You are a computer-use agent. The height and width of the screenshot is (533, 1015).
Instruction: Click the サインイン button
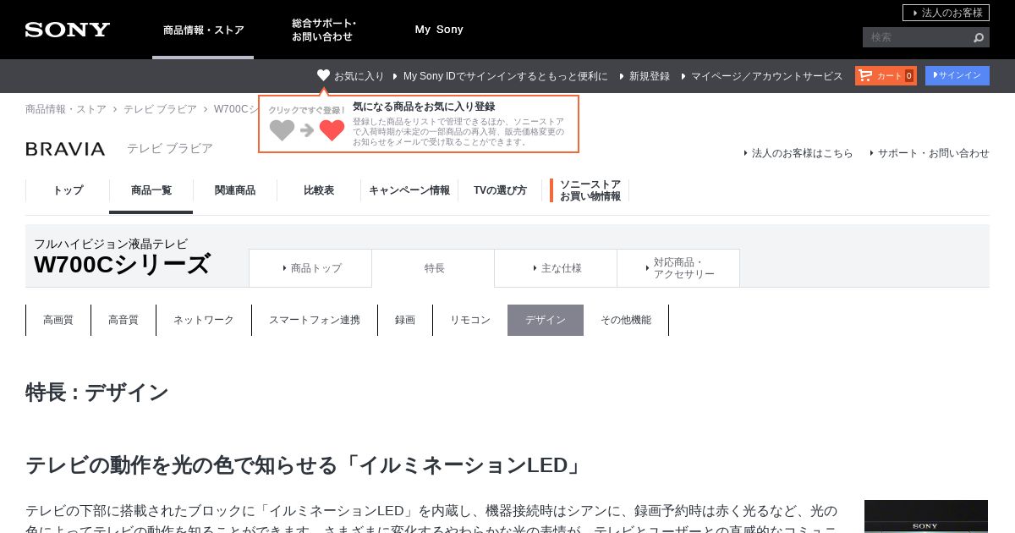[957, 75]
